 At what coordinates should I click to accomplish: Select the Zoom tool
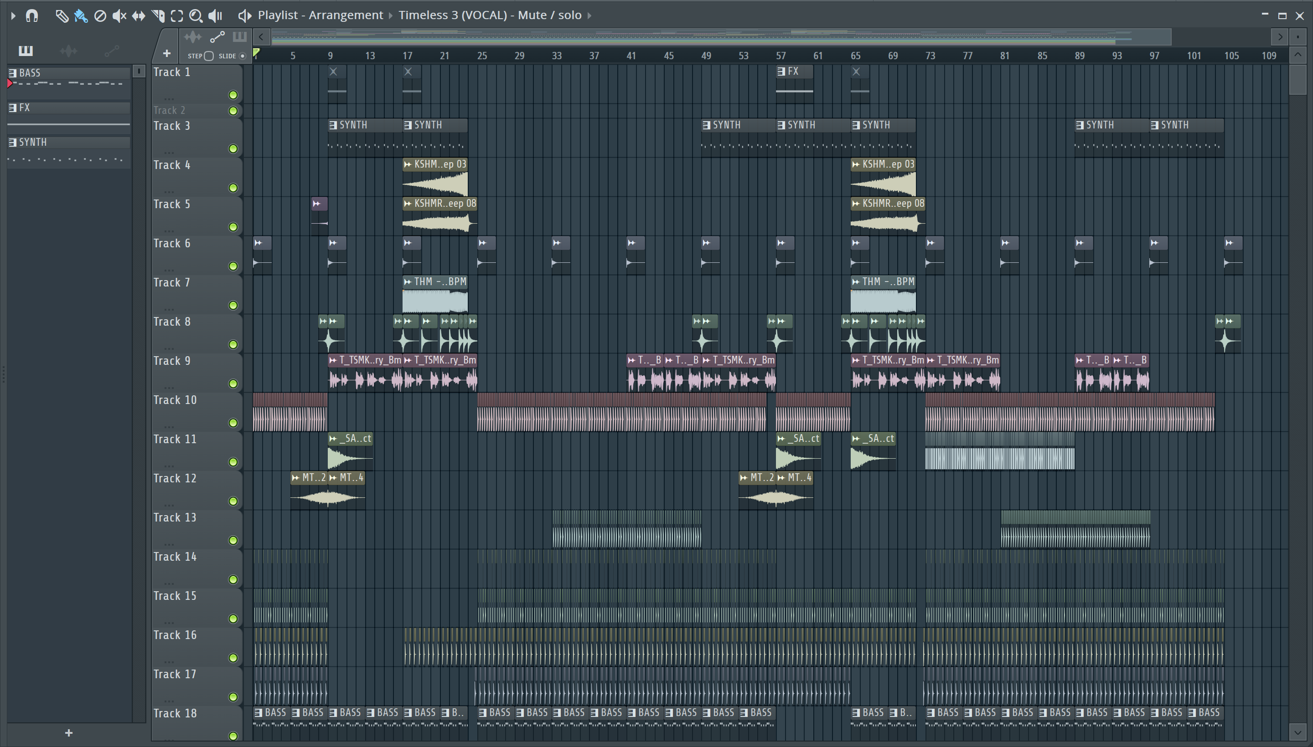196,16
